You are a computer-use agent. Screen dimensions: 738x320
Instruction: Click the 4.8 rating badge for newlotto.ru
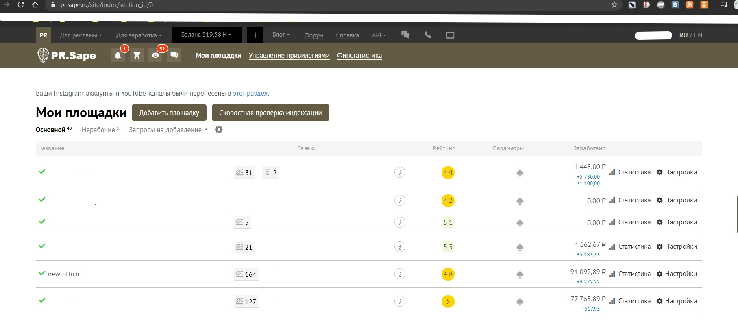point(448,274)
